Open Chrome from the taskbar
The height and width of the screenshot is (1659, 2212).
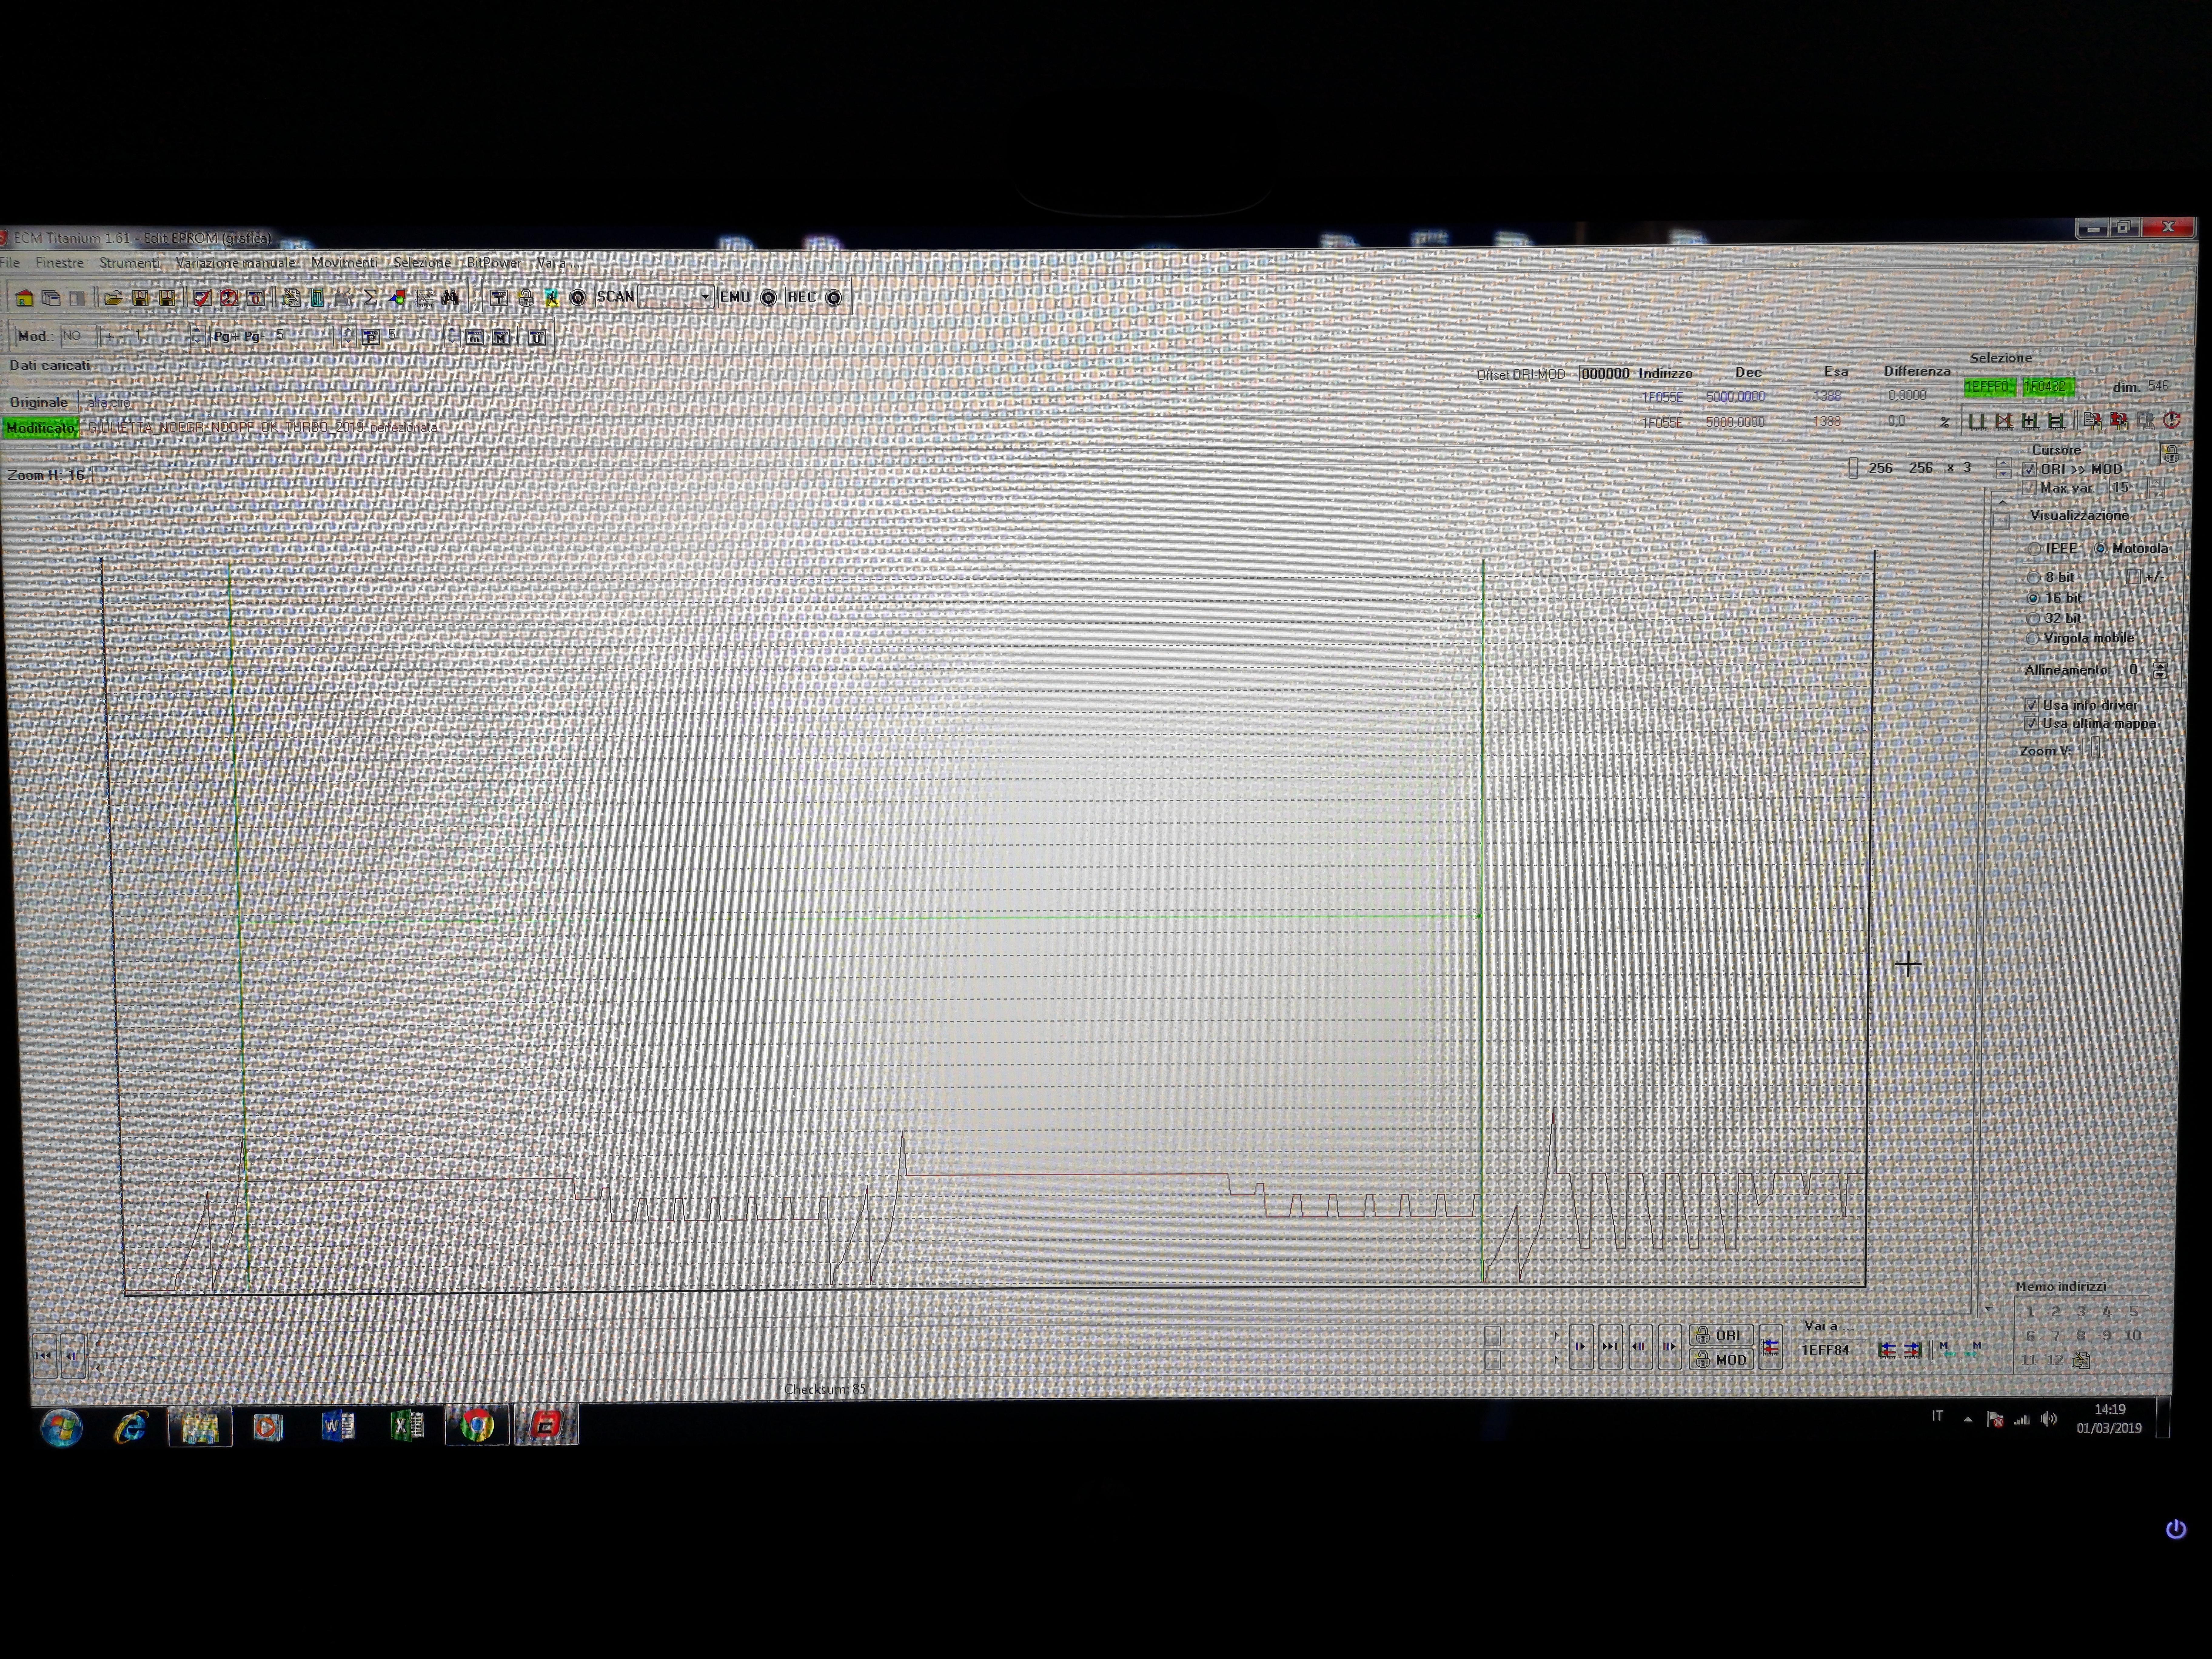pyautogui.click(x=477, y=1425)
